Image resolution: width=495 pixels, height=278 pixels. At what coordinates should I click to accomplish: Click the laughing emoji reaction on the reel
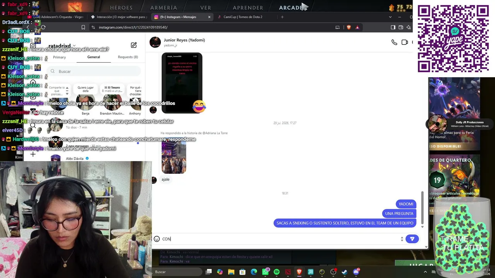tap(199, 106)
